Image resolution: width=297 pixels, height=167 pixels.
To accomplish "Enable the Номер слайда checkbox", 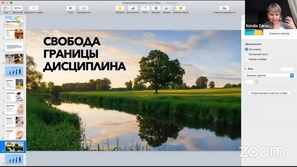I will click(x=246, y=59).
